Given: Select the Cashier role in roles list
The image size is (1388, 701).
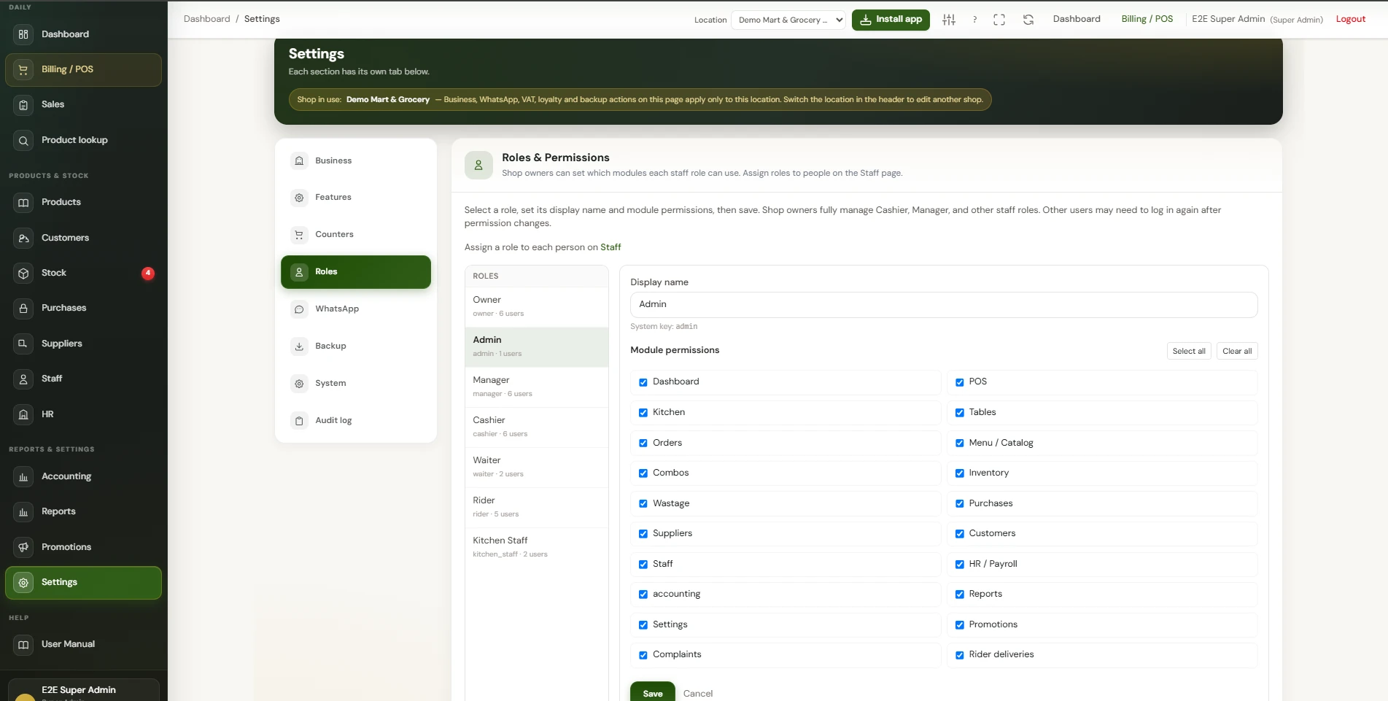Looking at the screenshot, I should tap(537, 427).
